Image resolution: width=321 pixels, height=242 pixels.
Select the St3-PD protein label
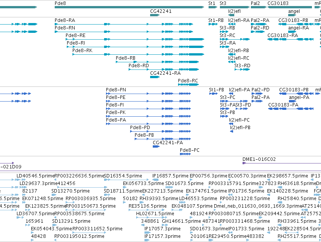pyautogui.click(x=243, y=105)
